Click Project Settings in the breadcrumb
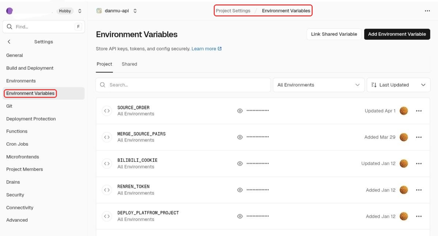Viewport: 438px width, 236px height. pyautogui.click(x=233, y=11)
